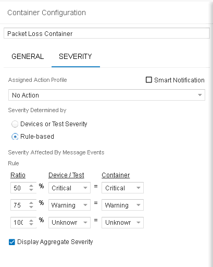Image resolution: width=213 pixels, height=267 pixels.
Task: Increase the 100 percent ratio with up arrow
Action: tap(31, 221)
